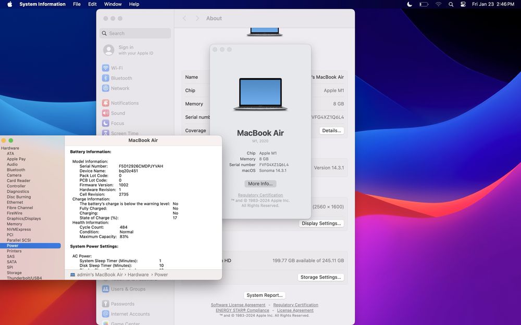Select Apple Pay in hardware list
The image size is (521, 325).
16,159
